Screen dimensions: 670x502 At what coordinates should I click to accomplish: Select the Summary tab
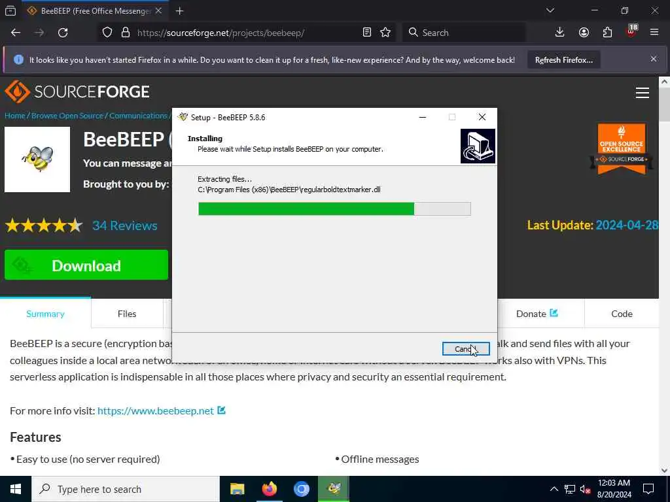click(45, 314)
